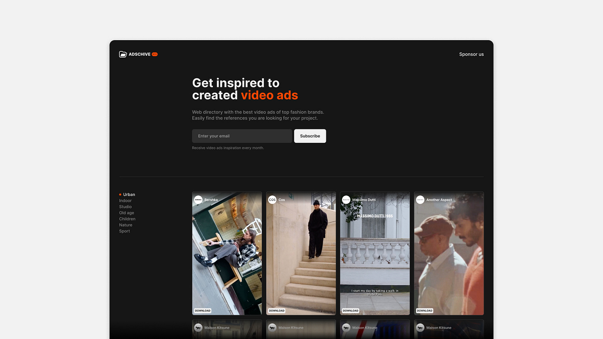The height and width of the screenshot is (339, 603).
Task: Click the Bershka brand logo avatar
Action: 198,200
